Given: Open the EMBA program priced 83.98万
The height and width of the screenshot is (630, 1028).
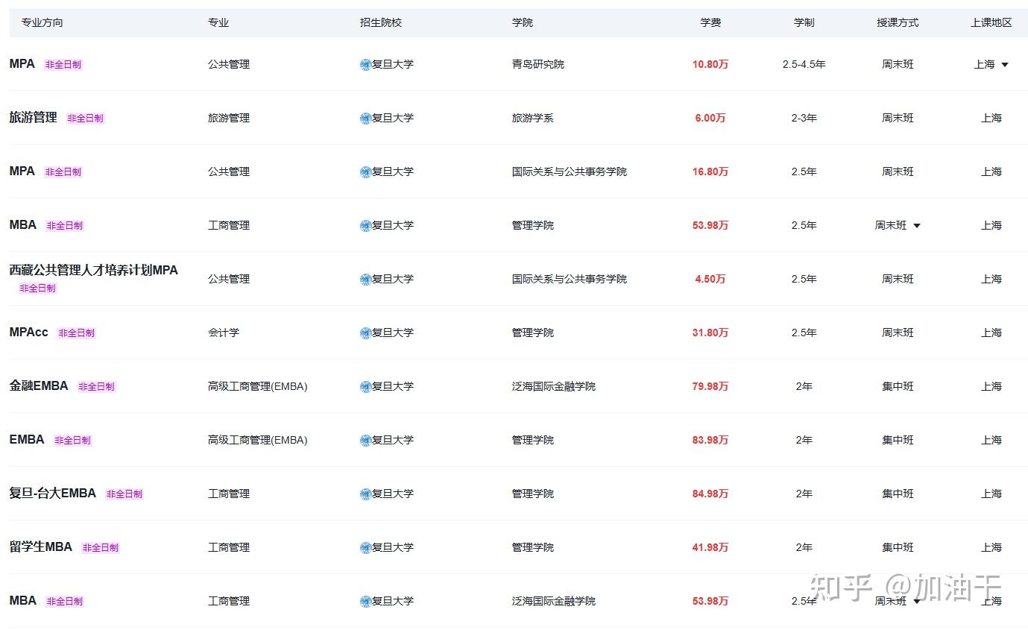Looking at the screenshot, I should (27, 440).
